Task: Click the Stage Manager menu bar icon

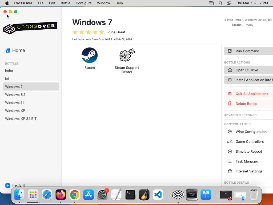Action: click(211, 3)
